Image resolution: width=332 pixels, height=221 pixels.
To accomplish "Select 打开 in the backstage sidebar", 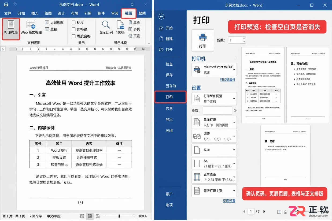I will coord(166,50).
